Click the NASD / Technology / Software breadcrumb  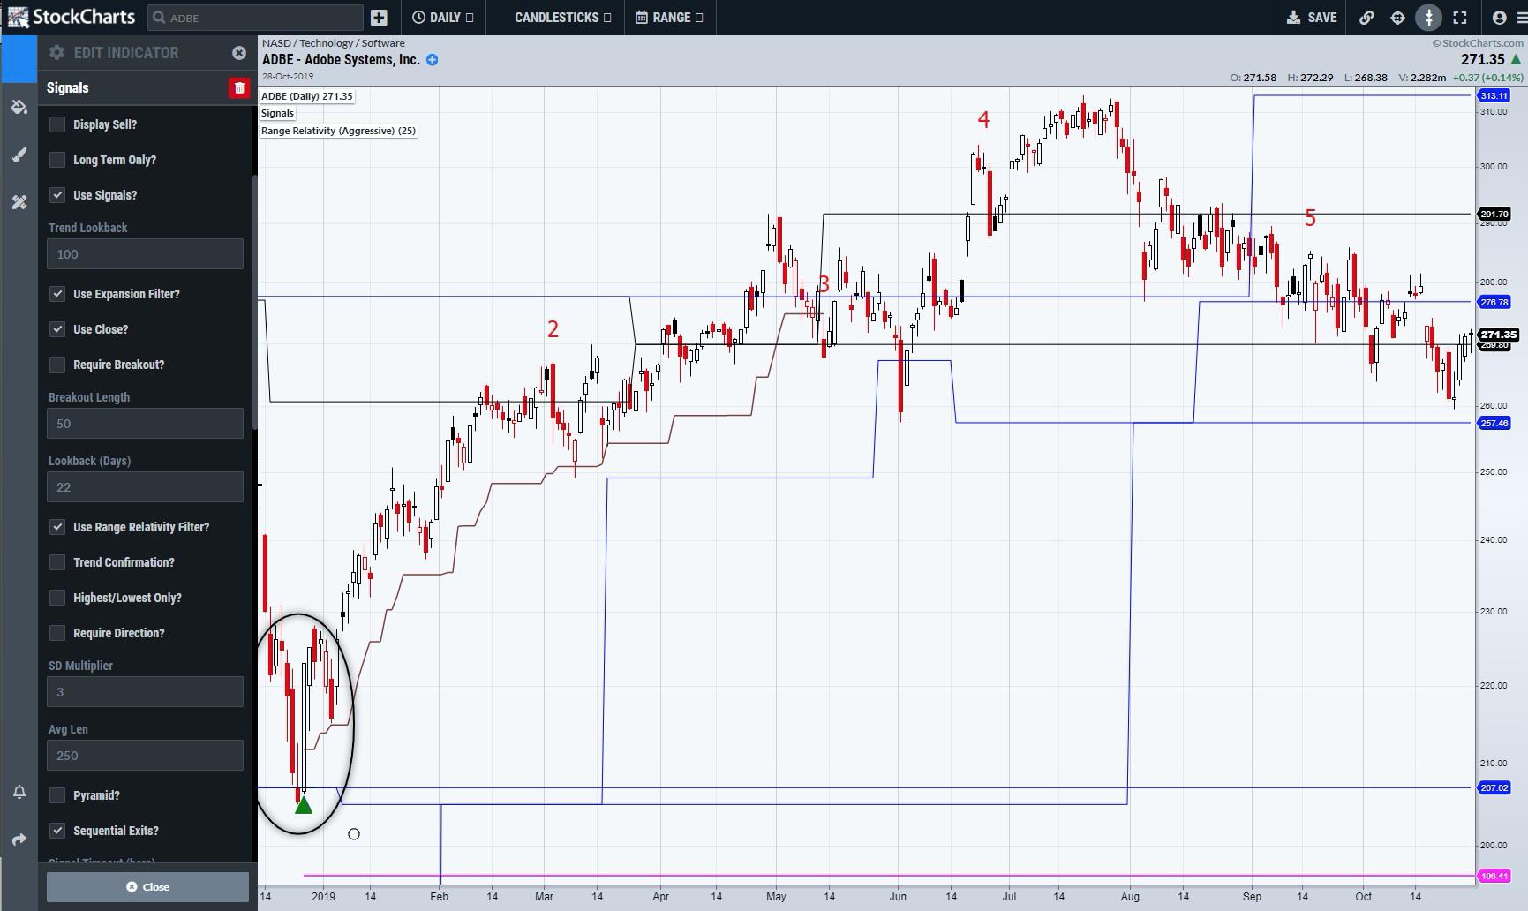click(x=334, y=43)
